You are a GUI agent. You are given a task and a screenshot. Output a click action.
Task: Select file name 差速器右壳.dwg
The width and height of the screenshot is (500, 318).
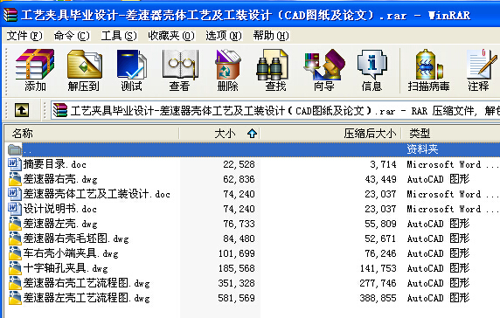[x=60, y=179]
